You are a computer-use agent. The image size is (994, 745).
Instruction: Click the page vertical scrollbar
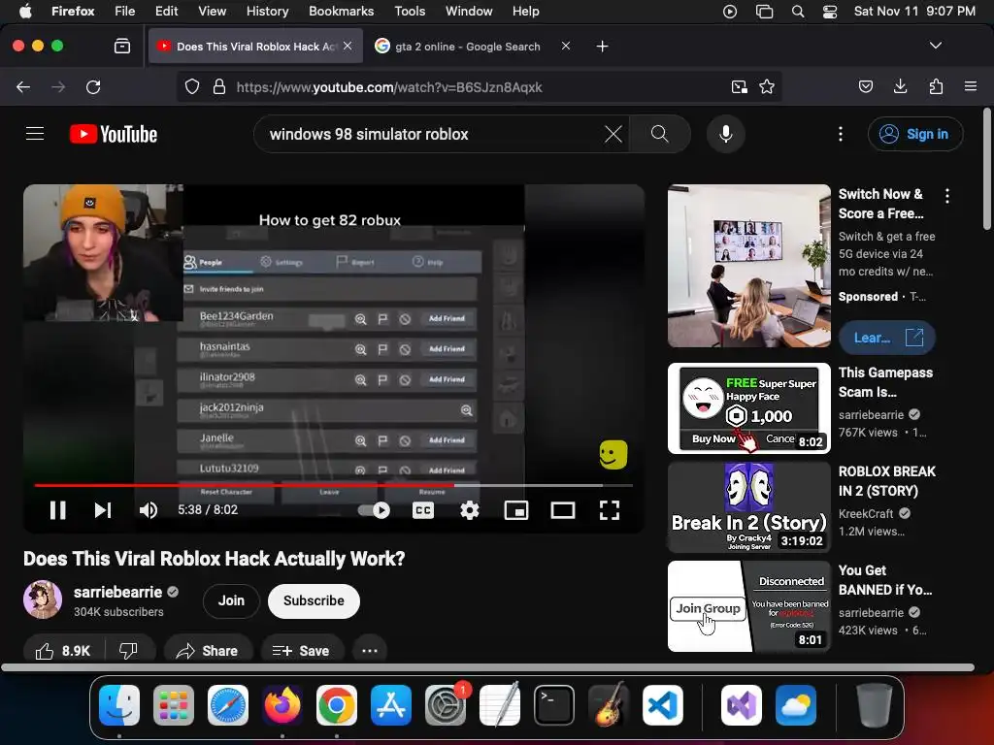[x=987, y=169]
